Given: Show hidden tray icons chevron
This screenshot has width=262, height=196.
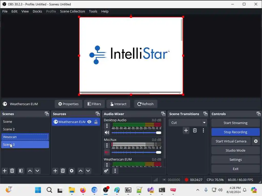Looking at the screenshot, I should [x=198, y=190].
